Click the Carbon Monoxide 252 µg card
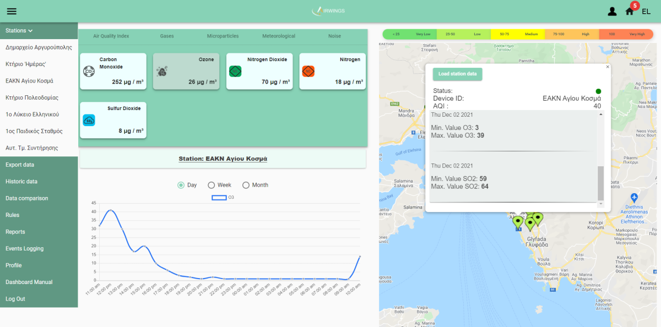The image size is (661, 327). point(113,71)
